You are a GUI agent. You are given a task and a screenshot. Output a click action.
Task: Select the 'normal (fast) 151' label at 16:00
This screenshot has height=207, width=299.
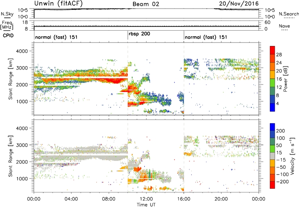click(x=206, y=37)
